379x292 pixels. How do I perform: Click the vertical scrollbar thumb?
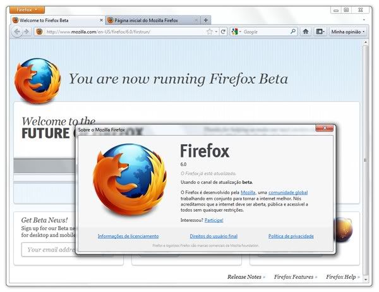pyautogui.click(x=366, y=160)
